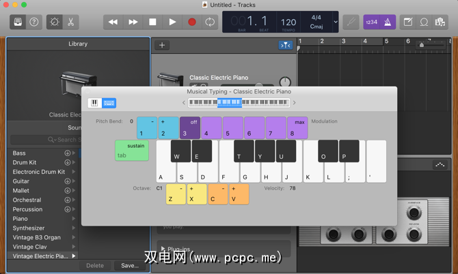This screenshot has height=274, width=458.
Task: Add a new track with plus button
Action: (x=162, y=45)
